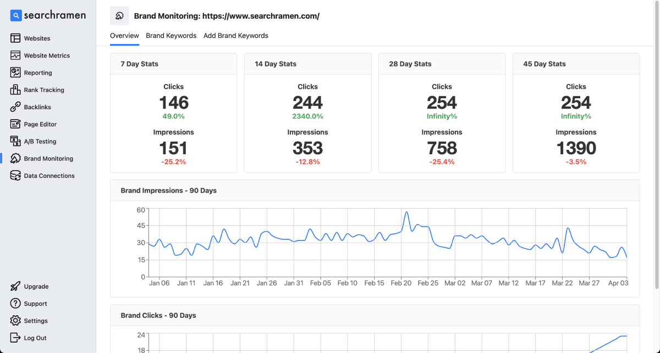Click the A/B Testing icon
Screen dimensions: 660x353
(15, 141)
